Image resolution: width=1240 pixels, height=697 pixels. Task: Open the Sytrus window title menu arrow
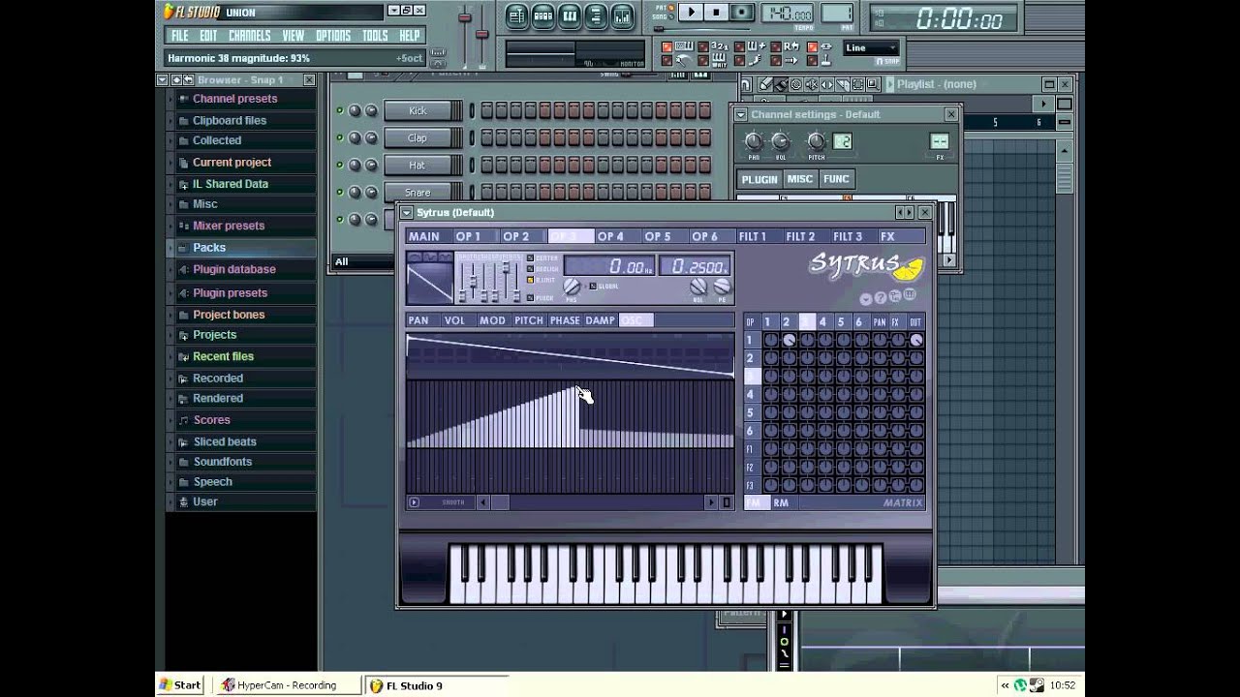tap(407, 212)
